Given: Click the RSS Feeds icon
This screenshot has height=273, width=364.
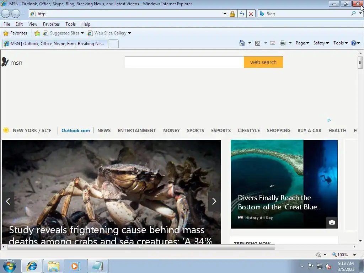Looking at the screenshot, I should pos(258,43).
